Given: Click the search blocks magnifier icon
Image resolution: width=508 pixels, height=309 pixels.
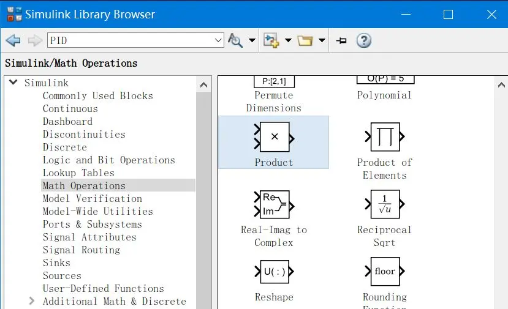Looking at the screenshot, I should (235, 40).
